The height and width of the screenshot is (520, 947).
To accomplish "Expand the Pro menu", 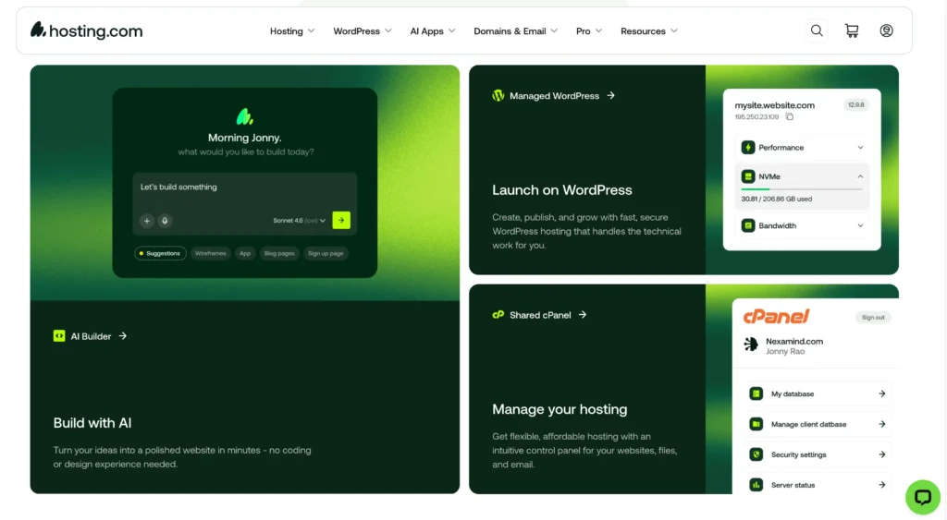I will point(589,30).
